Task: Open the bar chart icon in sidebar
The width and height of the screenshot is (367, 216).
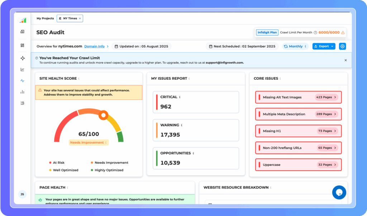Action: pyautogui.click(x=23, y=92)
